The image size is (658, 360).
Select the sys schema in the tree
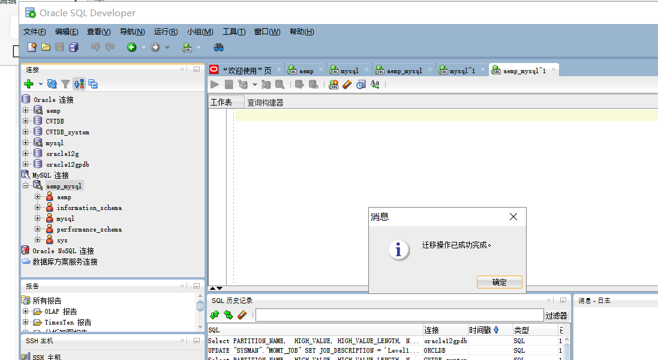click(62, 240)
